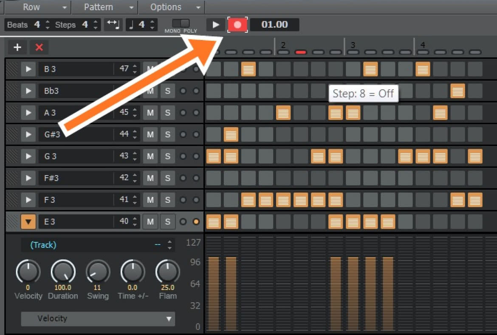This screenshot has height=335, width=497.
Task: Open the Velocity dropdown below the knobs
Action: click(x=98, y=318)
